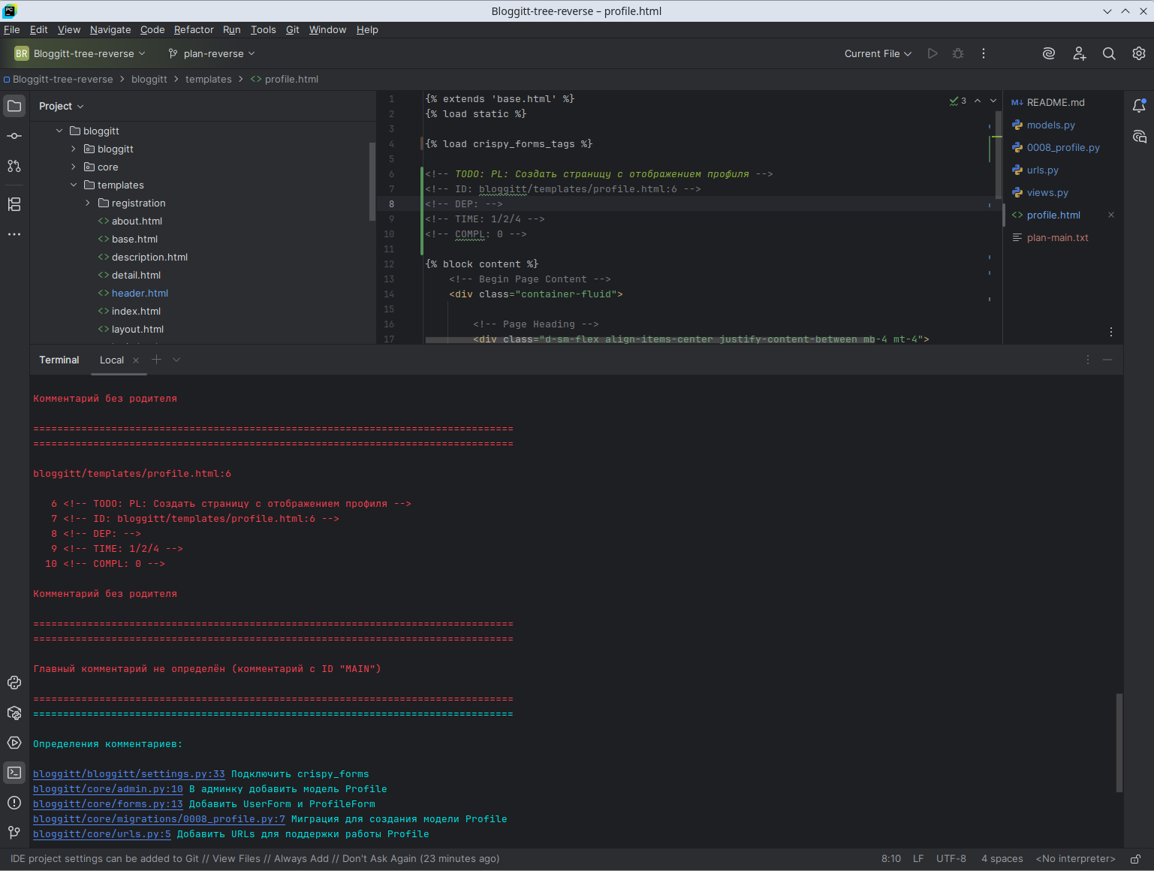This screenshot has width=1154, height=871.
Task: Open Code With Me user icon
Action: [1079, 53]
